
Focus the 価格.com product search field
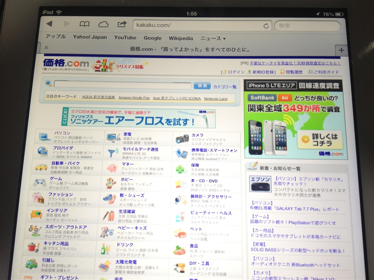(122, 86)
